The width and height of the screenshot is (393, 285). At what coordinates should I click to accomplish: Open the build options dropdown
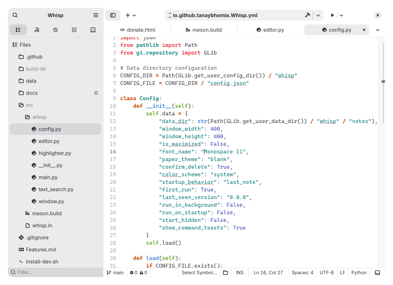coord(318,15)
